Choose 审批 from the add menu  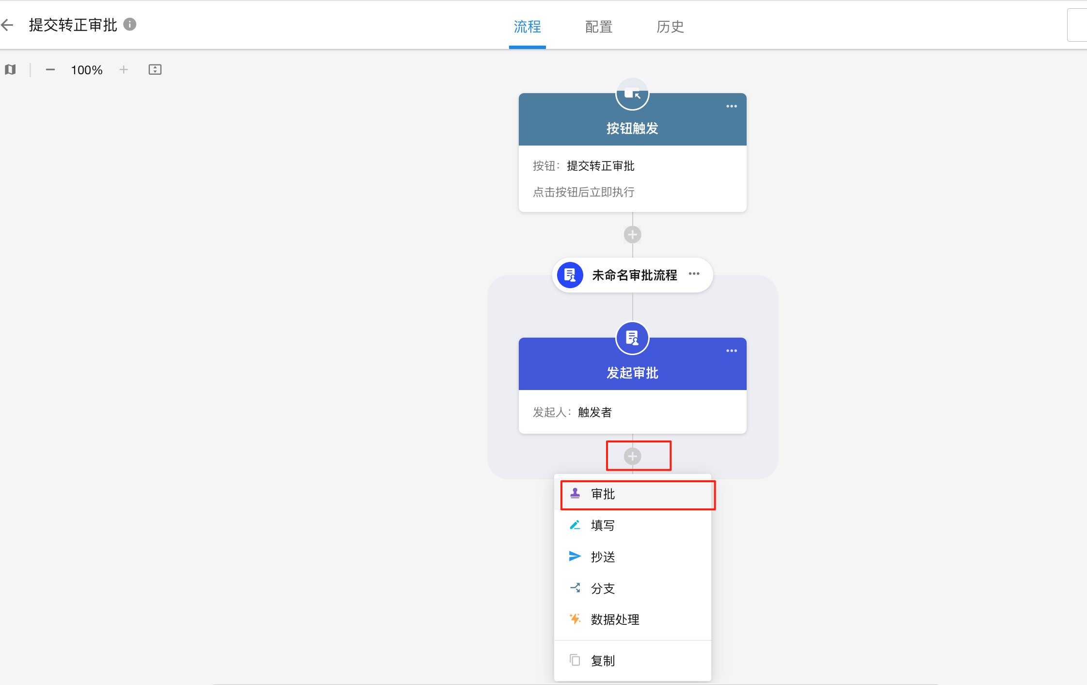632,494
